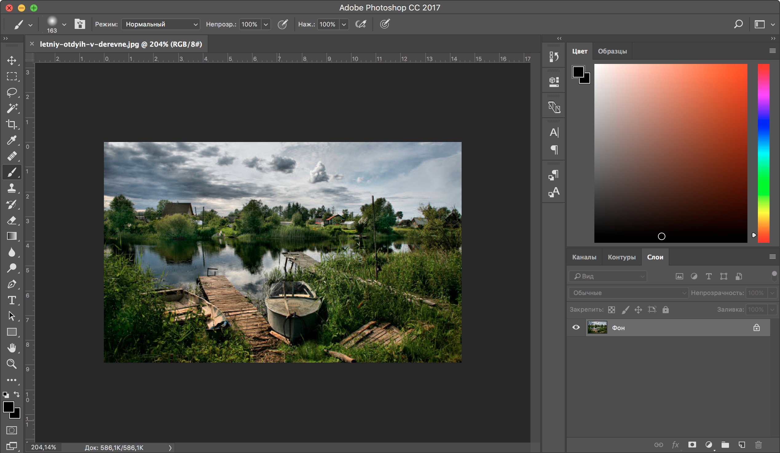Select the Слои tab

655,257
